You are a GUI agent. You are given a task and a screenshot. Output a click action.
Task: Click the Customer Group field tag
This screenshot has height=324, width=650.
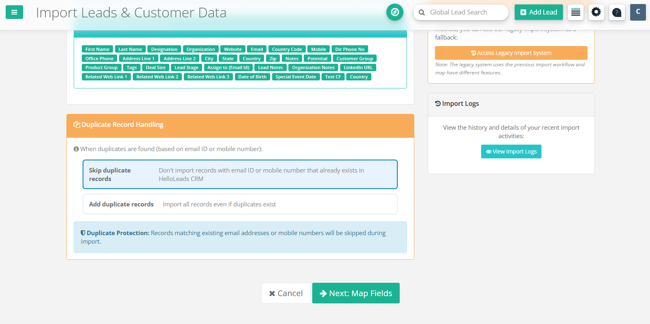click(x=354, y=59)
